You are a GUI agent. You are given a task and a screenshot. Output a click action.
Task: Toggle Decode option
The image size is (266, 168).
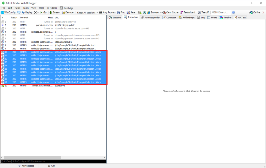tap(68, 12)
